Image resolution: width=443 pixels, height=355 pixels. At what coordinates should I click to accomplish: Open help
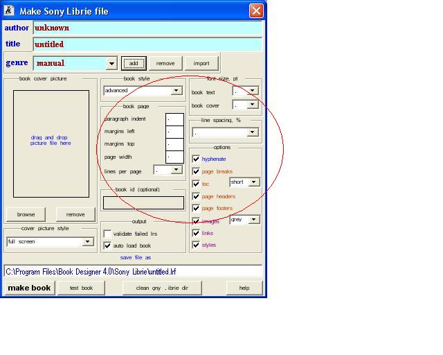tap(244, 288)
